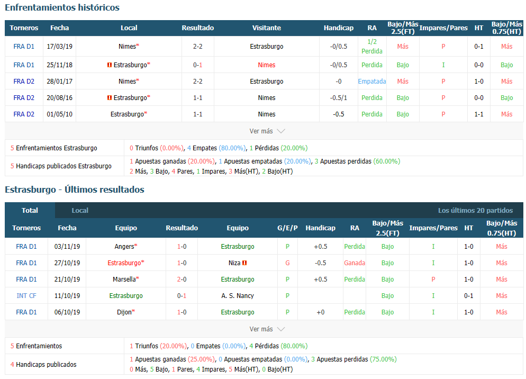Click result 0-1 of A. S. Nancy match
Image resolution: width=526 pixels, height=379 pixels.
[x=182, y=296]
